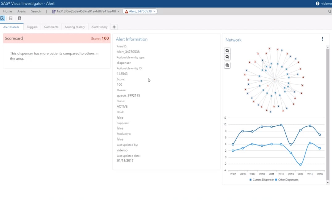Fit the Network view using the zoom-fit icon
Image resolution: width=332 pixels, height=200 pixels.
click(x=227, y=65)
